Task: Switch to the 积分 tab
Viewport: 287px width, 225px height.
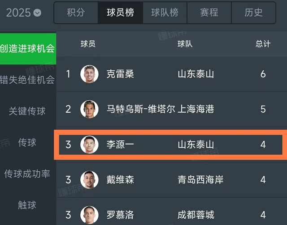Action: [76, 13]
